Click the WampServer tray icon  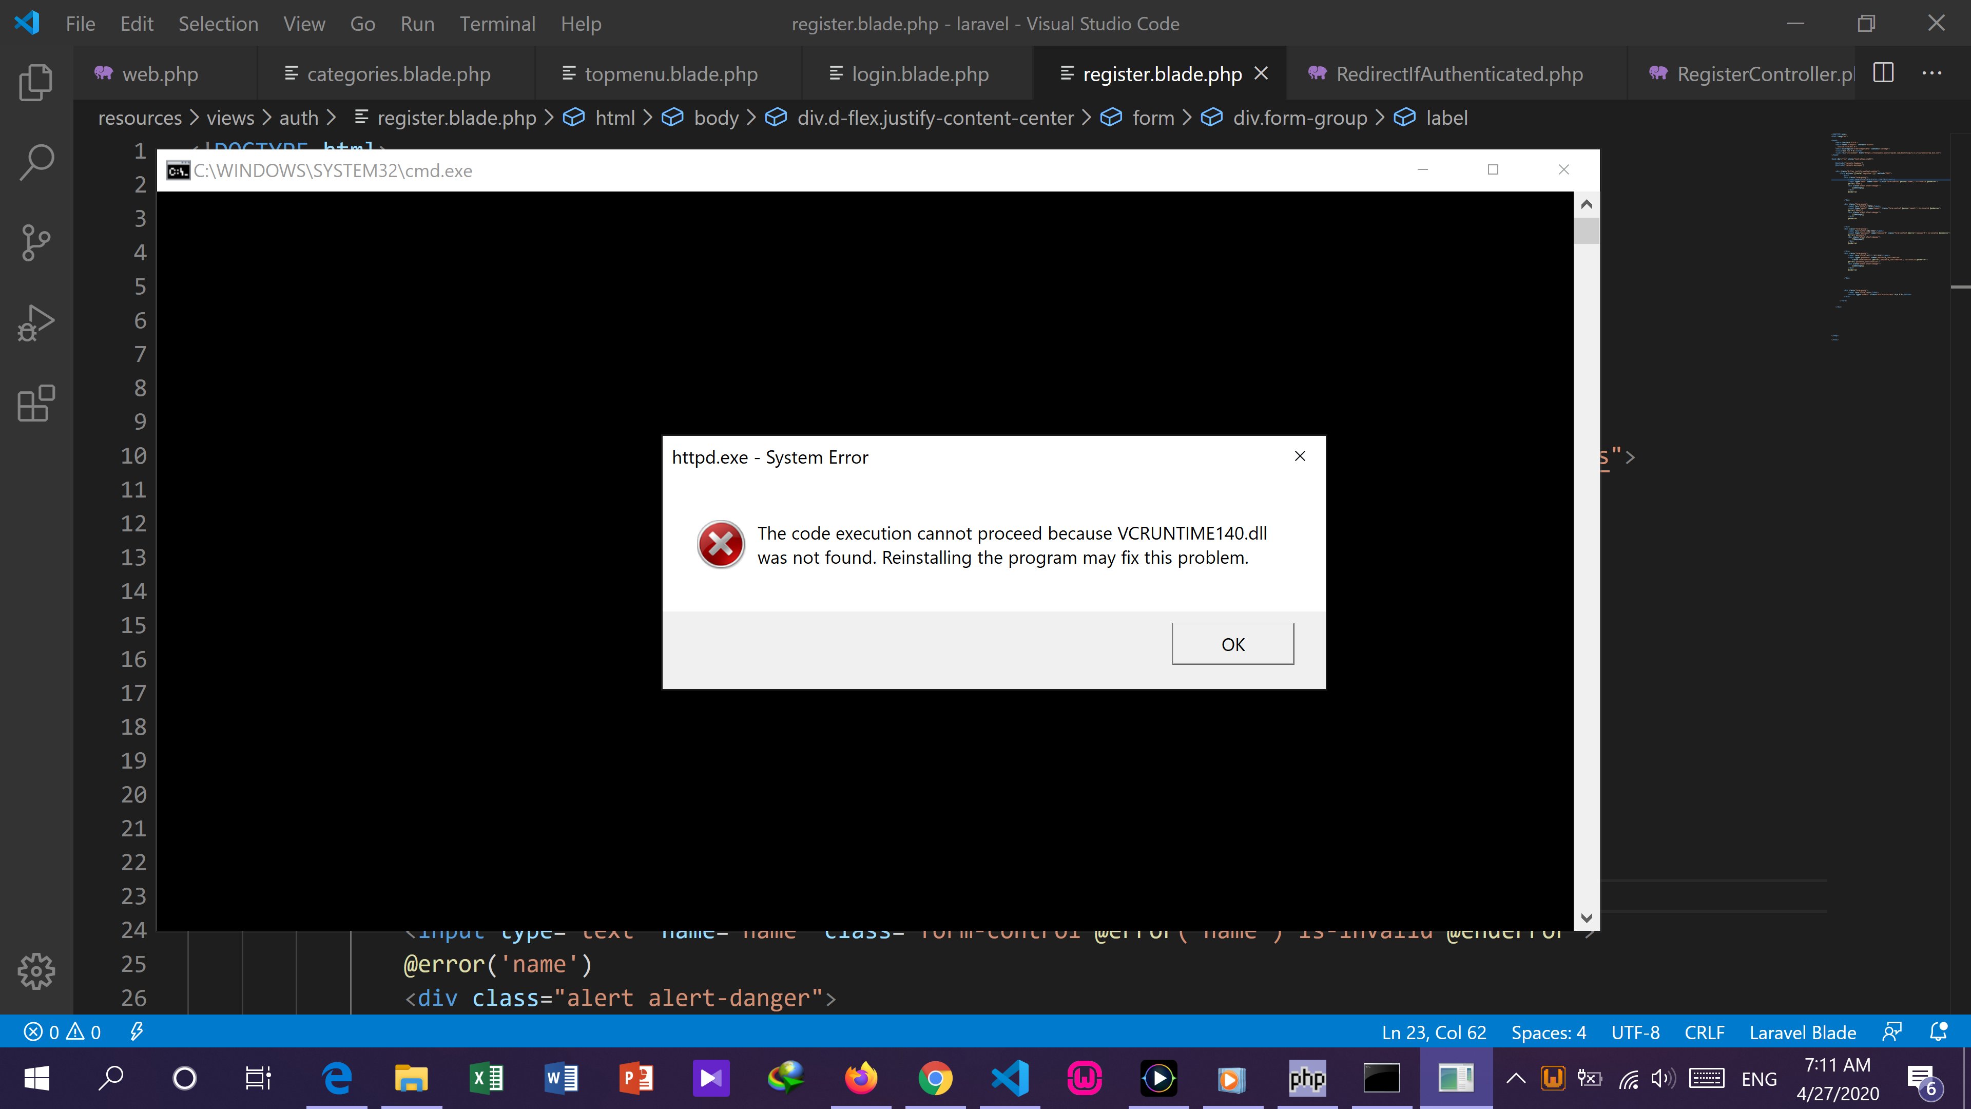pyautogui.click(x=1553, y=1078)
